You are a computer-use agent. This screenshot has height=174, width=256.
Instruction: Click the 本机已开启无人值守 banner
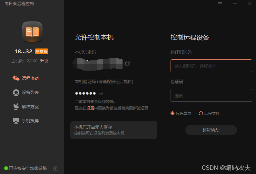(x=114, y=130)
